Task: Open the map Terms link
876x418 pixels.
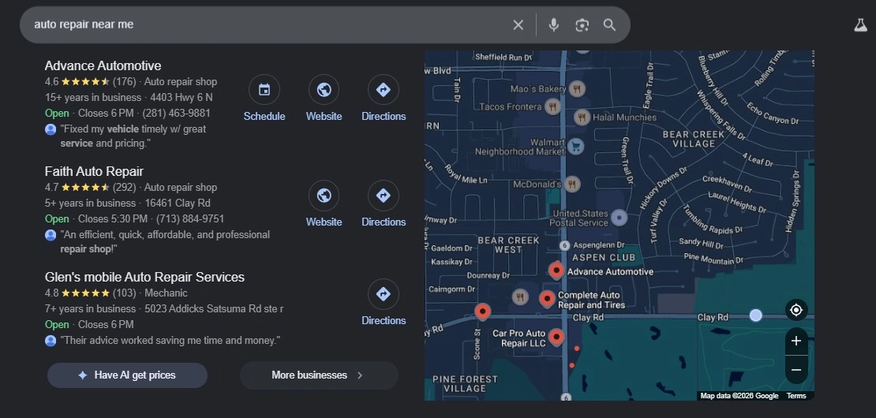Action: click(x=796, y=396)
